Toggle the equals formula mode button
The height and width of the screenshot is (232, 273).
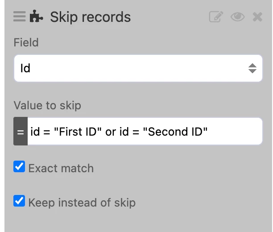click(21, 131)
